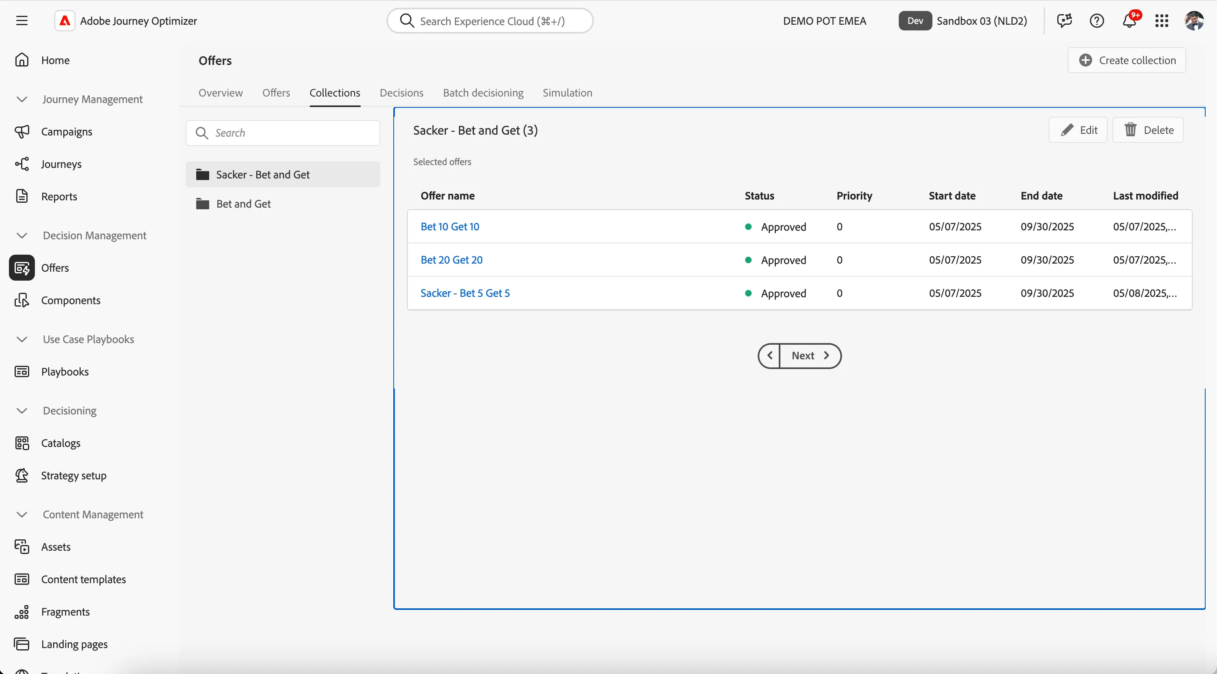Collapse the Decisioning section
1217x674 pixels.
[x=22, y=411]
